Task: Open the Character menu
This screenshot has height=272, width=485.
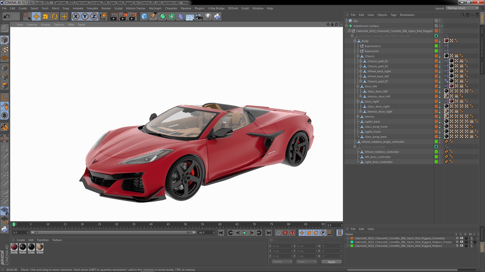Action: (171, 8)
